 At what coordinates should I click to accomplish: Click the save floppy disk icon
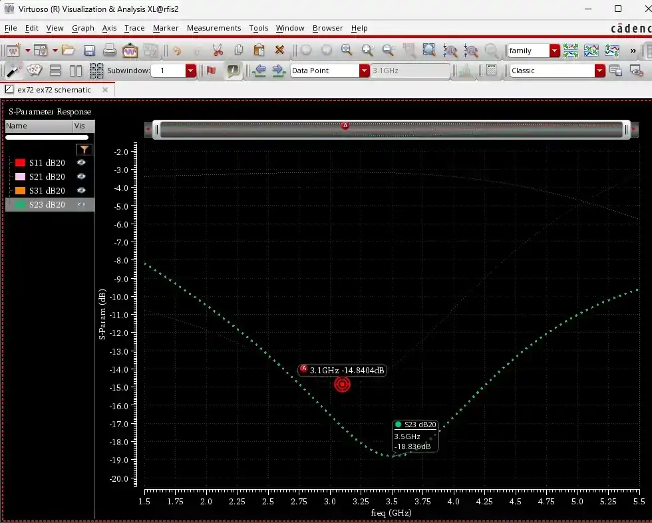click(x=89, y=51)
